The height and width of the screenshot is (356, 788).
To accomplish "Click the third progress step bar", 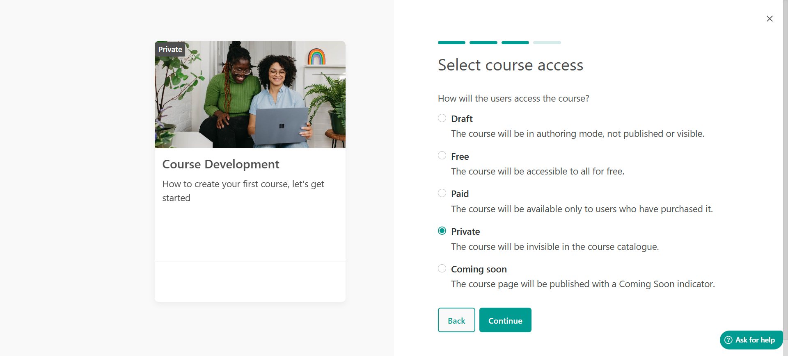I will pos(515,43).
